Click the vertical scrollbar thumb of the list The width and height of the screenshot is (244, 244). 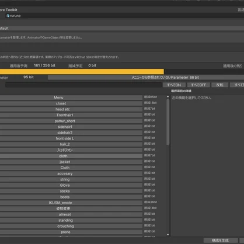coord(168,122)
